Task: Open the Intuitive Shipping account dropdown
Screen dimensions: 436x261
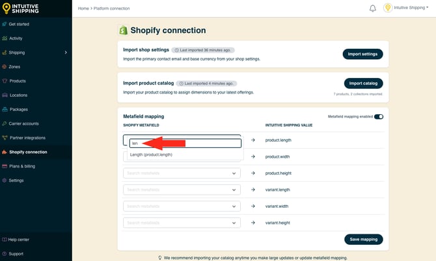Action: pos(411,8)
